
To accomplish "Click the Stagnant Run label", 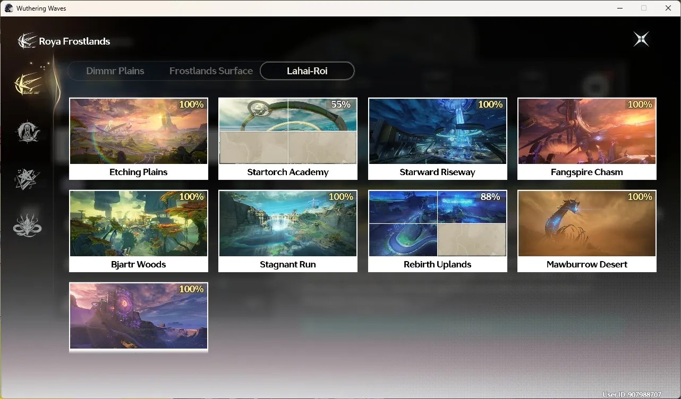I will point(288,264).
